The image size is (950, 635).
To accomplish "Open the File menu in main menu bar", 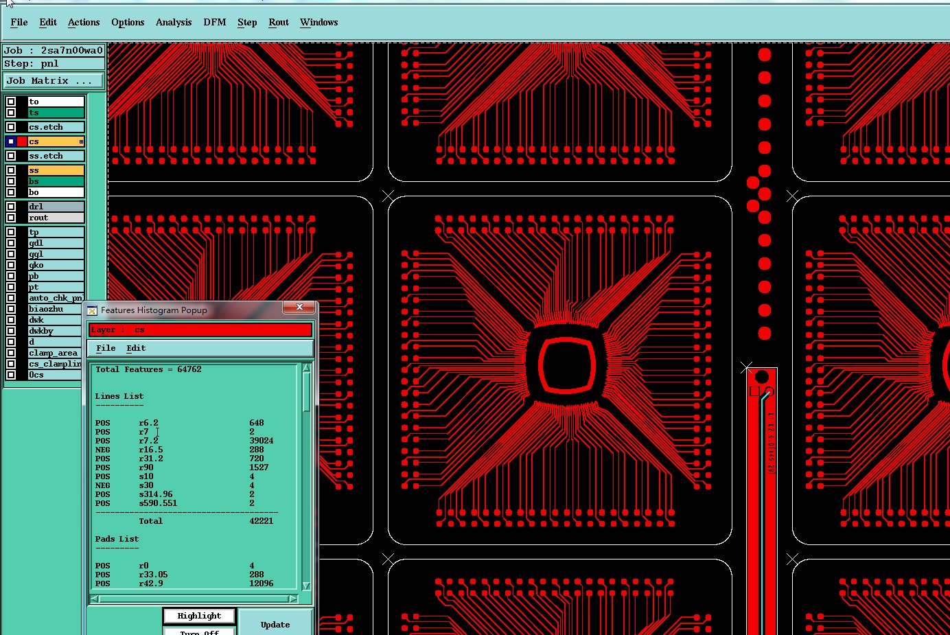I will [x=19, y=22].
